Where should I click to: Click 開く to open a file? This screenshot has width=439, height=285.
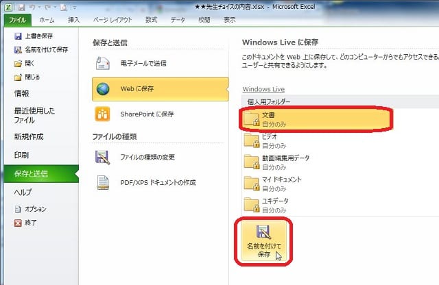point(31,63)
